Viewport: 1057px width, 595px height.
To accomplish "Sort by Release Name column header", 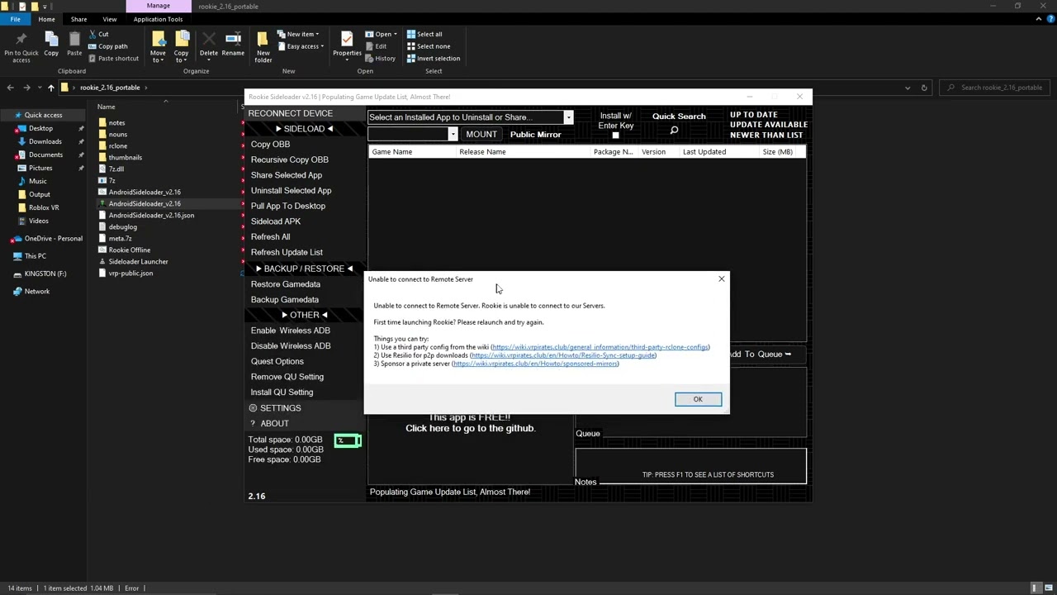I will pos(482,152).
